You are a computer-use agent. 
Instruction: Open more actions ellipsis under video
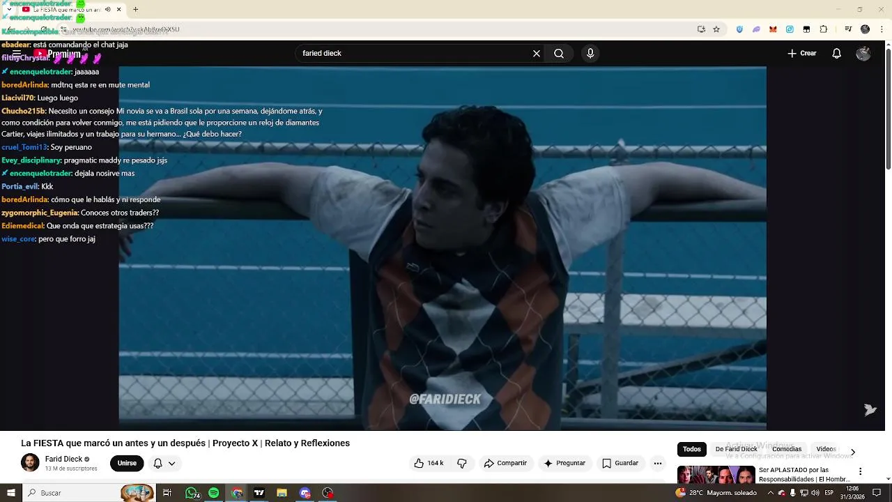coord(658,463)
